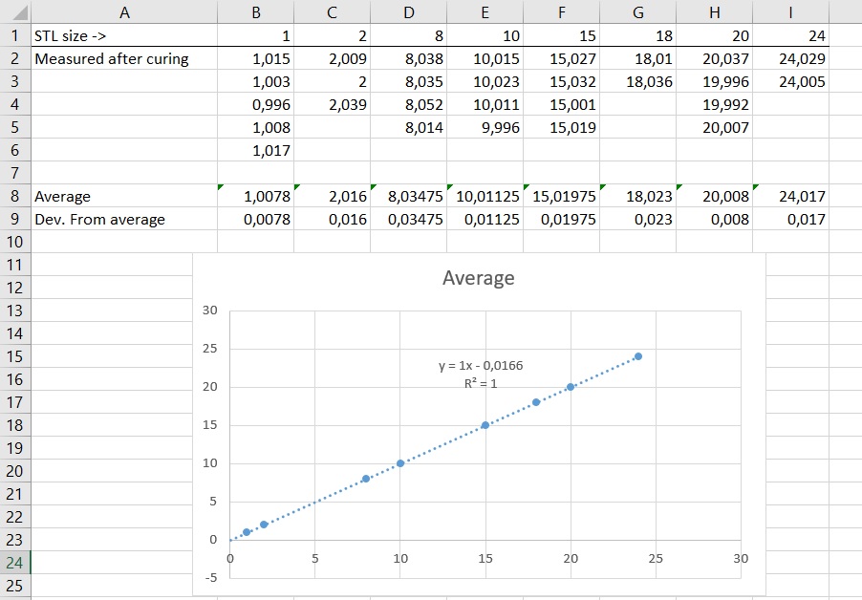862x600 pixels.
Task: Select the average cell showing 20,008
Action: point(714,197)
